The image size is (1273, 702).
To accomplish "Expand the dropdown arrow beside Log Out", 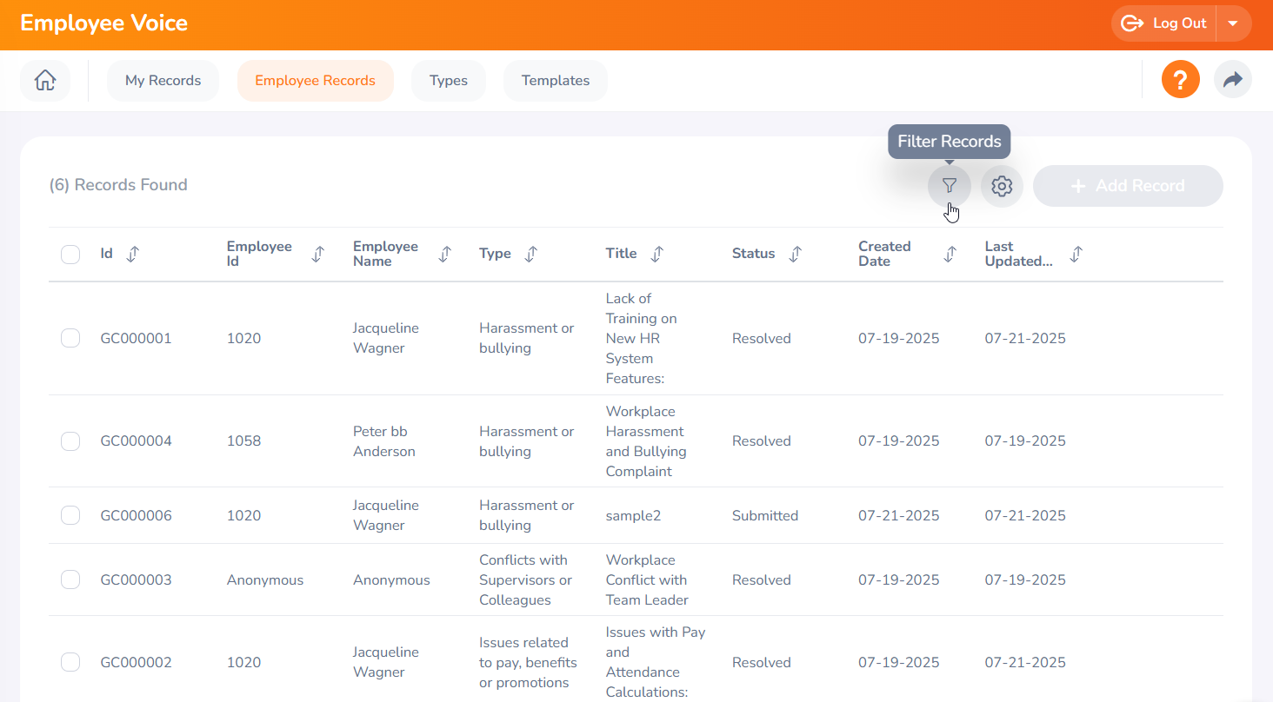I will (1233, 23).
